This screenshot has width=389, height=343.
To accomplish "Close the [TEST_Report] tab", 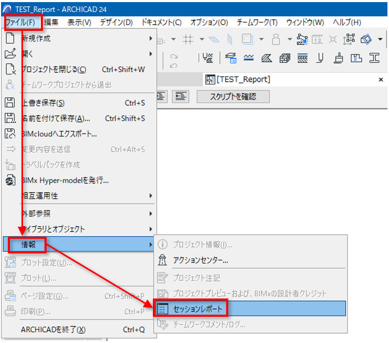I will click(x=381, y=80).
